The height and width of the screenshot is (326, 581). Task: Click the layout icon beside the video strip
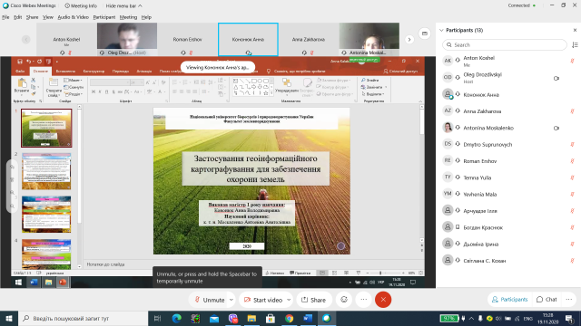[425, 34]
